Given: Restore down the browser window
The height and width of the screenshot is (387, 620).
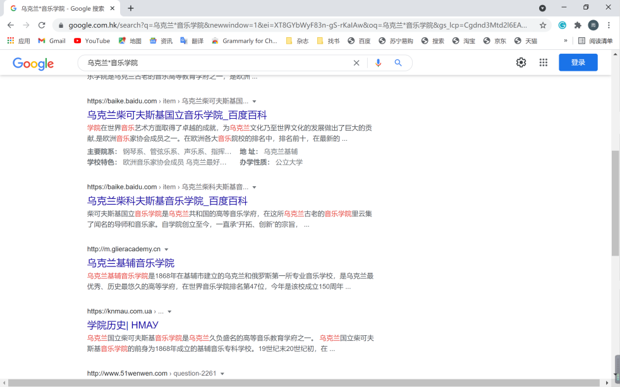Looking at the screenshot, I should click(x=586, y=7).
